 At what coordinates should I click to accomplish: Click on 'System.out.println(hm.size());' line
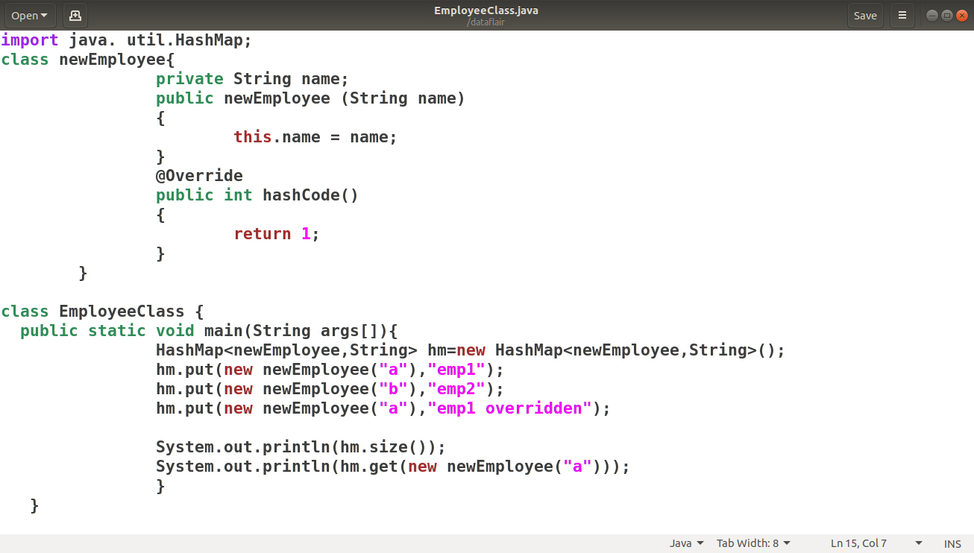point(301,447)
